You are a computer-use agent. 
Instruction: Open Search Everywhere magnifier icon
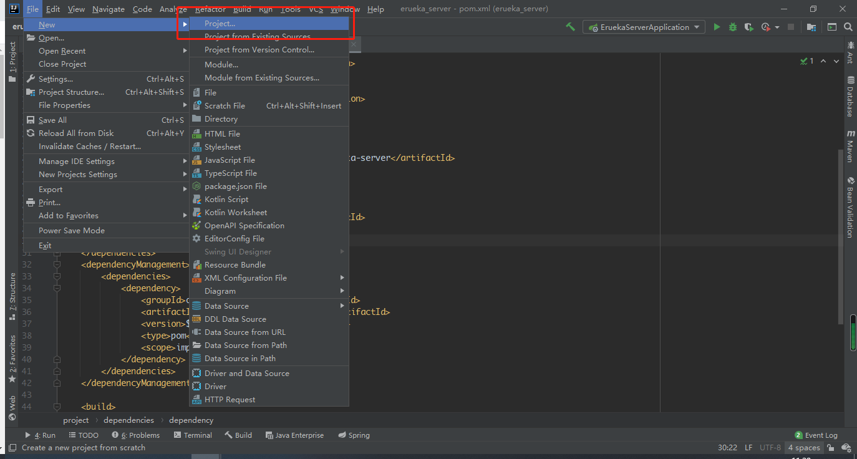tap(848, 27)
